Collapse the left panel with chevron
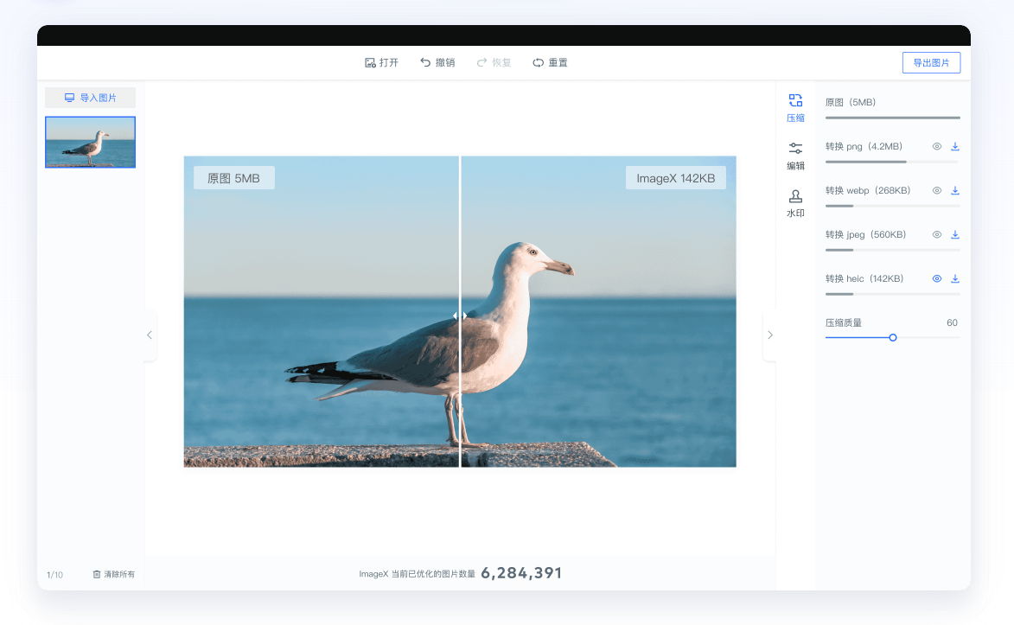The width and height of the screenshot is (1014, 625). point(150,335)
